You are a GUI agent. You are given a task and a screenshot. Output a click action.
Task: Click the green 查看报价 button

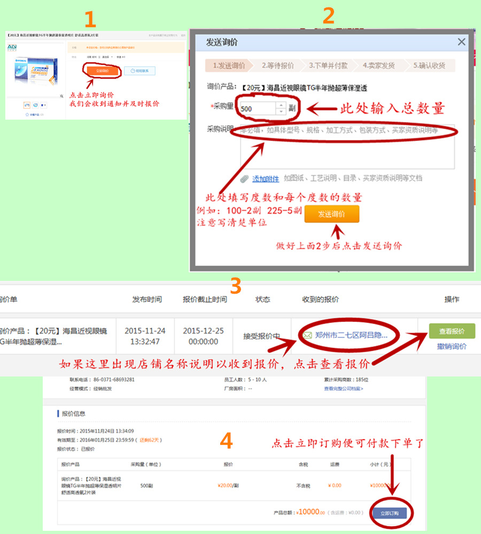click(452, 332)
